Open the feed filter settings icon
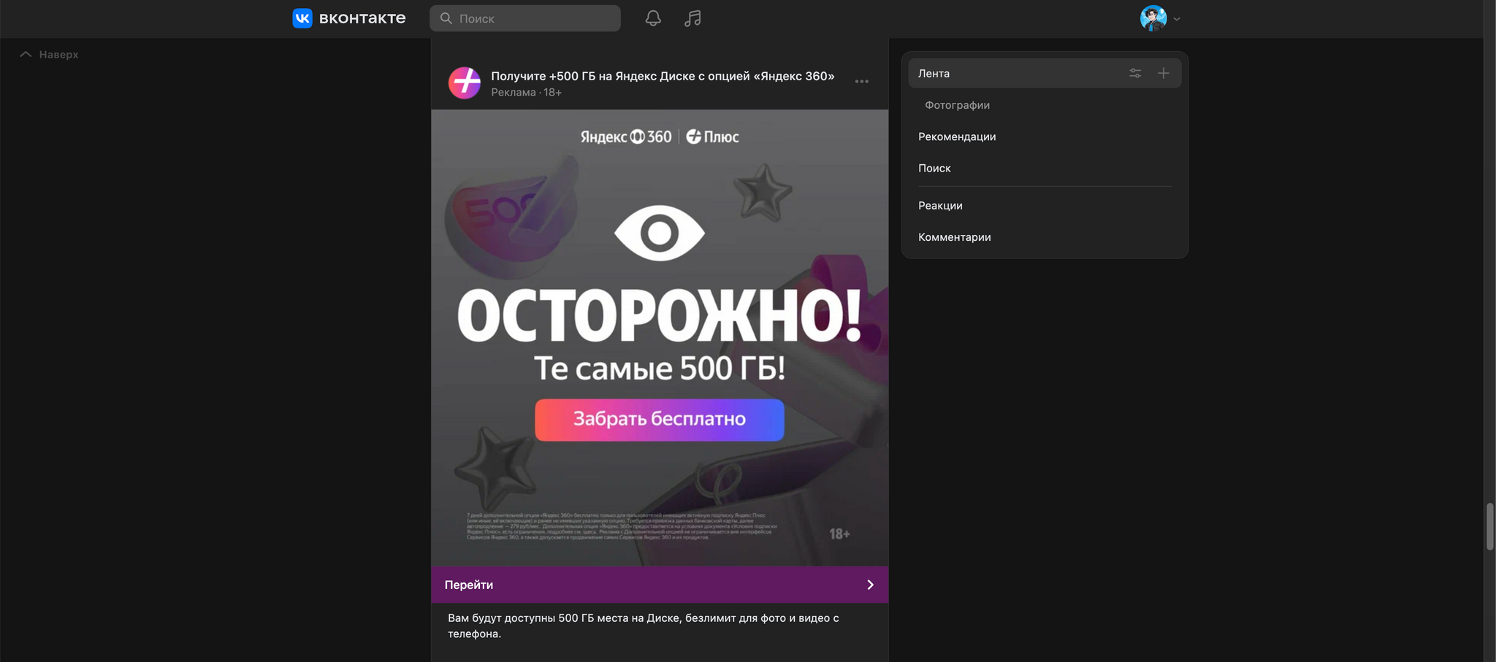 point(1135,73)
